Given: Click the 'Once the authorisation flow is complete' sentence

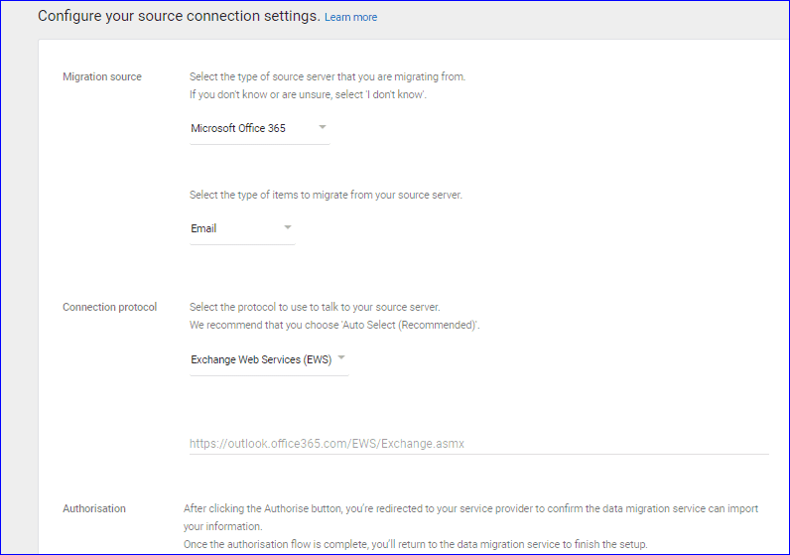Looking at the screenshot, I should click(415, 544).
